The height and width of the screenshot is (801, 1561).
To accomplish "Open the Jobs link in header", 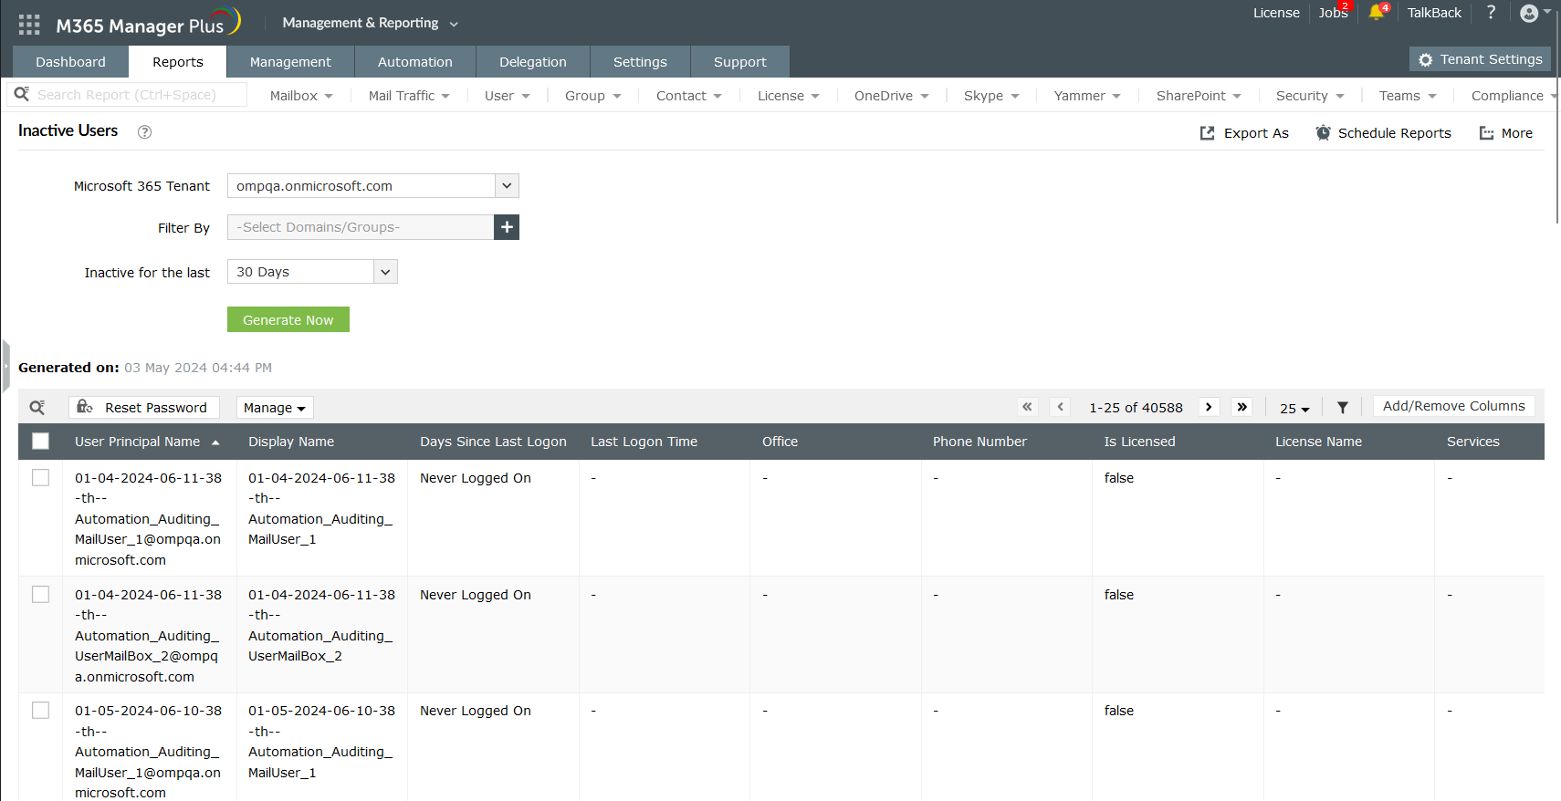I will click(1333, 13).
